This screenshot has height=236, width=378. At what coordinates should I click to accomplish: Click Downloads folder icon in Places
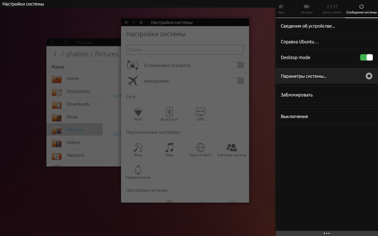[57, 104]
